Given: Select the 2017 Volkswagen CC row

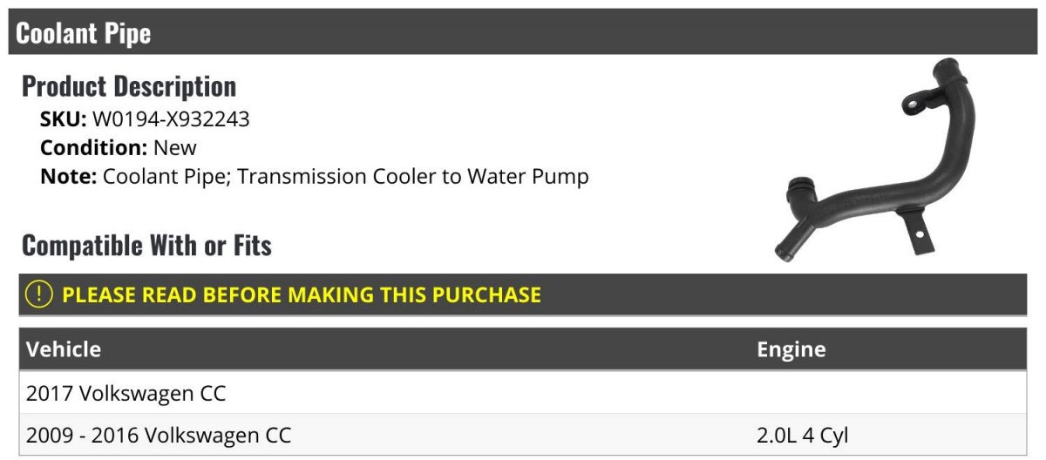Looking at the screenshot, I should (x=523, y=393).
